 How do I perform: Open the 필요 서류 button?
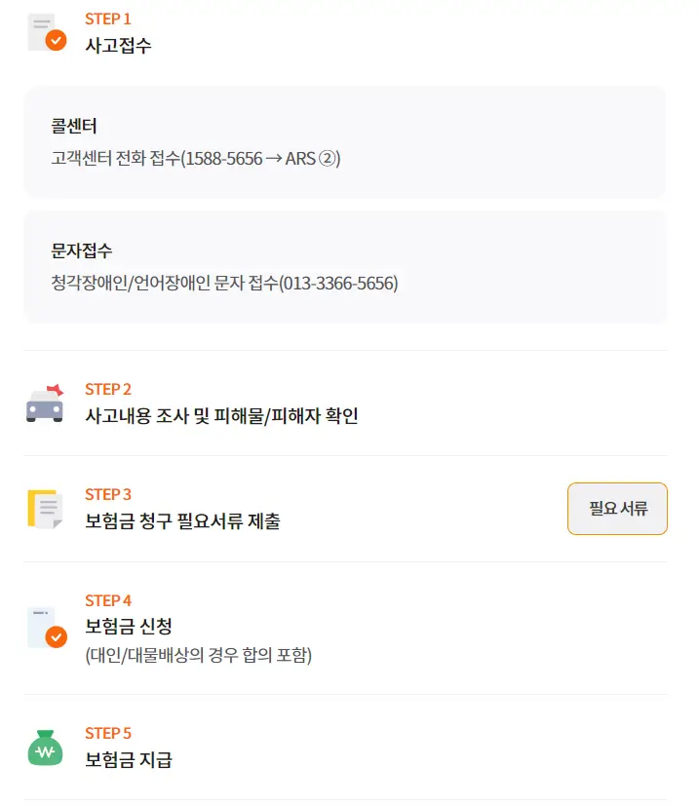click(x=617, y=508)
